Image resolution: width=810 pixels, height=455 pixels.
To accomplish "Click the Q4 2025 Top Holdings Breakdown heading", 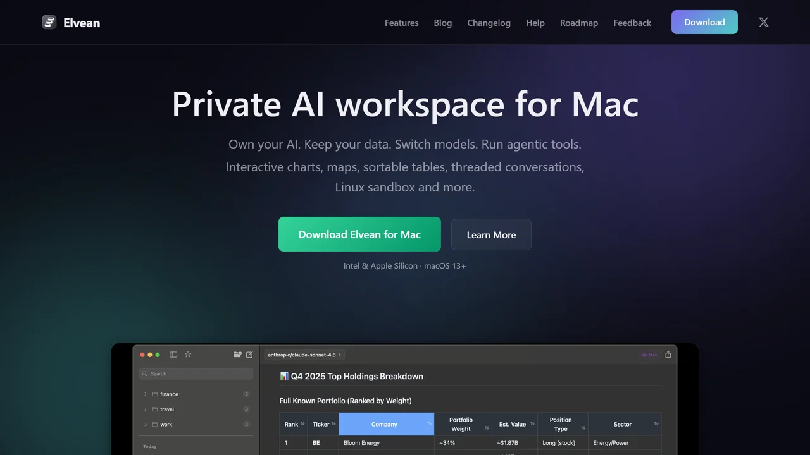I will [357, 376].
